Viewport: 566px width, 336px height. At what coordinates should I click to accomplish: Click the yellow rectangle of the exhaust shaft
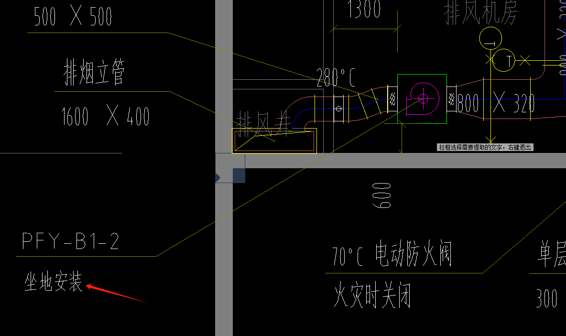click(274, 141)
